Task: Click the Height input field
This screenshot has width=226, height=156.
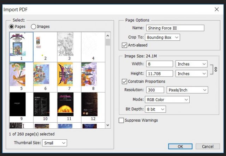Action: pyautogui.click(x=159, y=73)
